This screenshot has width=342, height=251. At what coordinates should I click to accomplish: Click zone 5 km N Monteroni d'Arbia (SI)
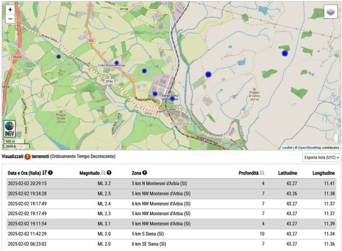pyautogui.click(x=159, y=184)
